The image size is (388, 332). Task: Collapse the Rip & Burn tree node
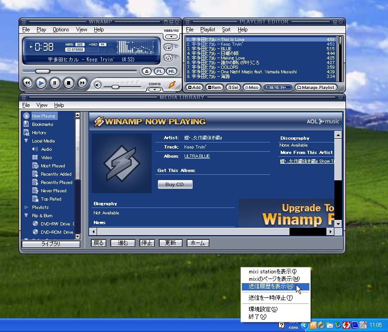26,216
